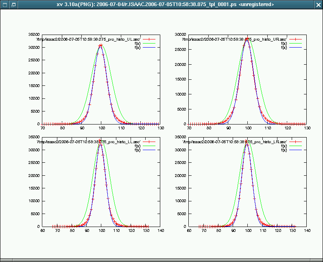Click x-axis label 60 in lower-left plot
The width and height of the screenshot is (323, 262).
click(x=43, y=231)
